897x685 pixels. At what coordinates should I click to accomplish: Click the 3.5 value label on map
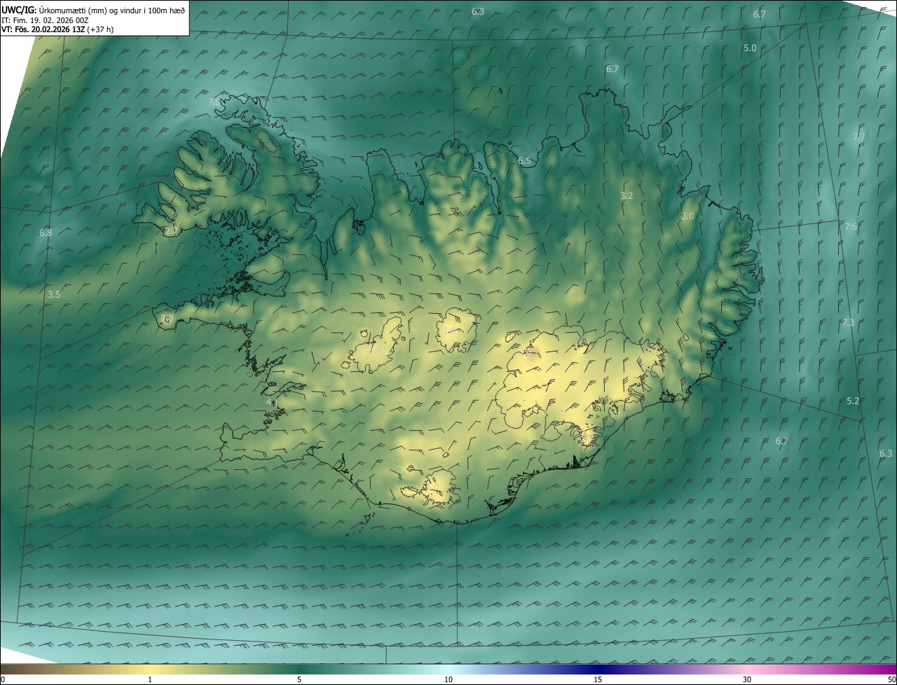tap(54, 294)
